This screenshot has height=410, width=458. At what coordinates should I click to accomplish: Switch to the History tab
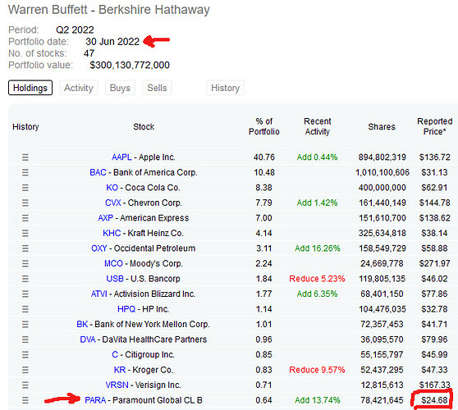(x=226, y=88)
